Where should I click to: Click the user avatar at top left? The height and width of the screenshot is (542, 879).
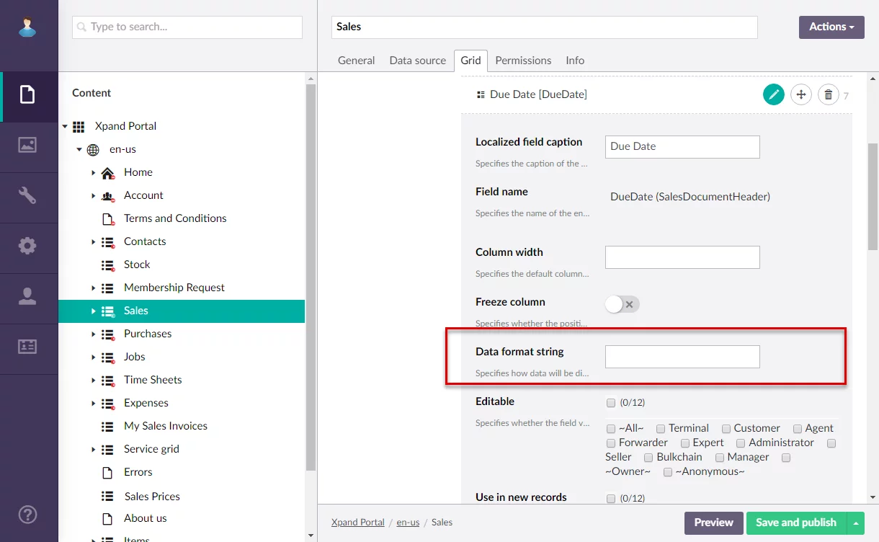(x=27, y=28)
